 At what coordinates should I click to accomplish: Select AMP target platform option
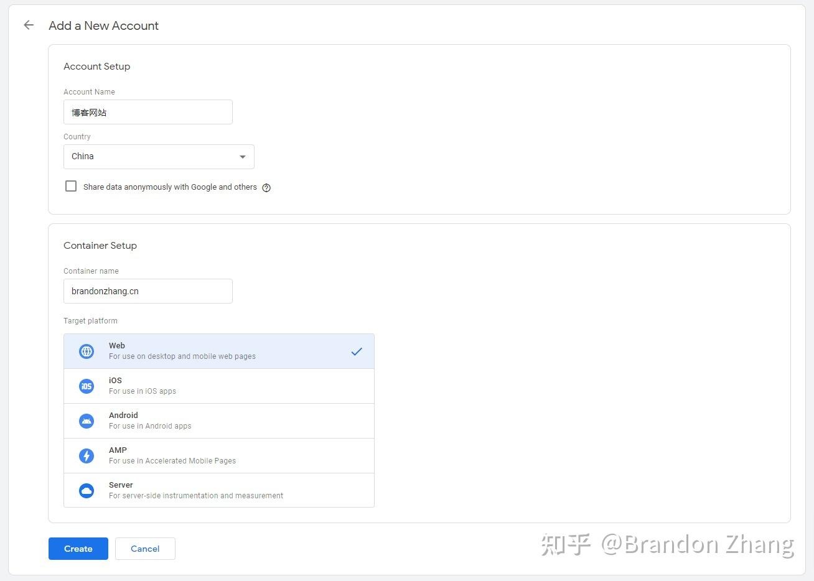point(219,456)
